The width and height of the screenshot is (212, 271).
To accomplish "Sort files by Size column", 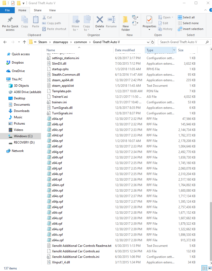I will pyautogui.click(x=181, y=50).
